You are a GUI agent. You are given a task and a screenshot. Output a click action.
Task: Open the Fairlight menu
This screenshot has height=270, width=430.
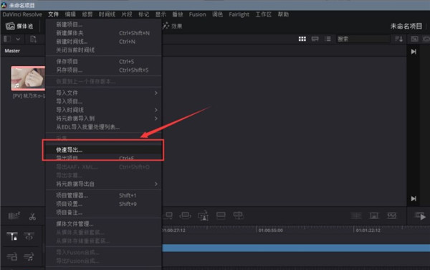(239, 14)
